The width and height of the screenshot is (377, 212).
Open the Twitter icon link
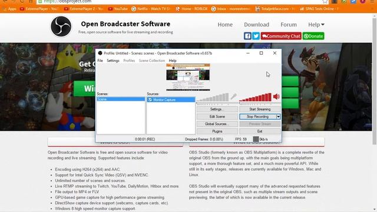pyautogui.click(x=256, y=36)
